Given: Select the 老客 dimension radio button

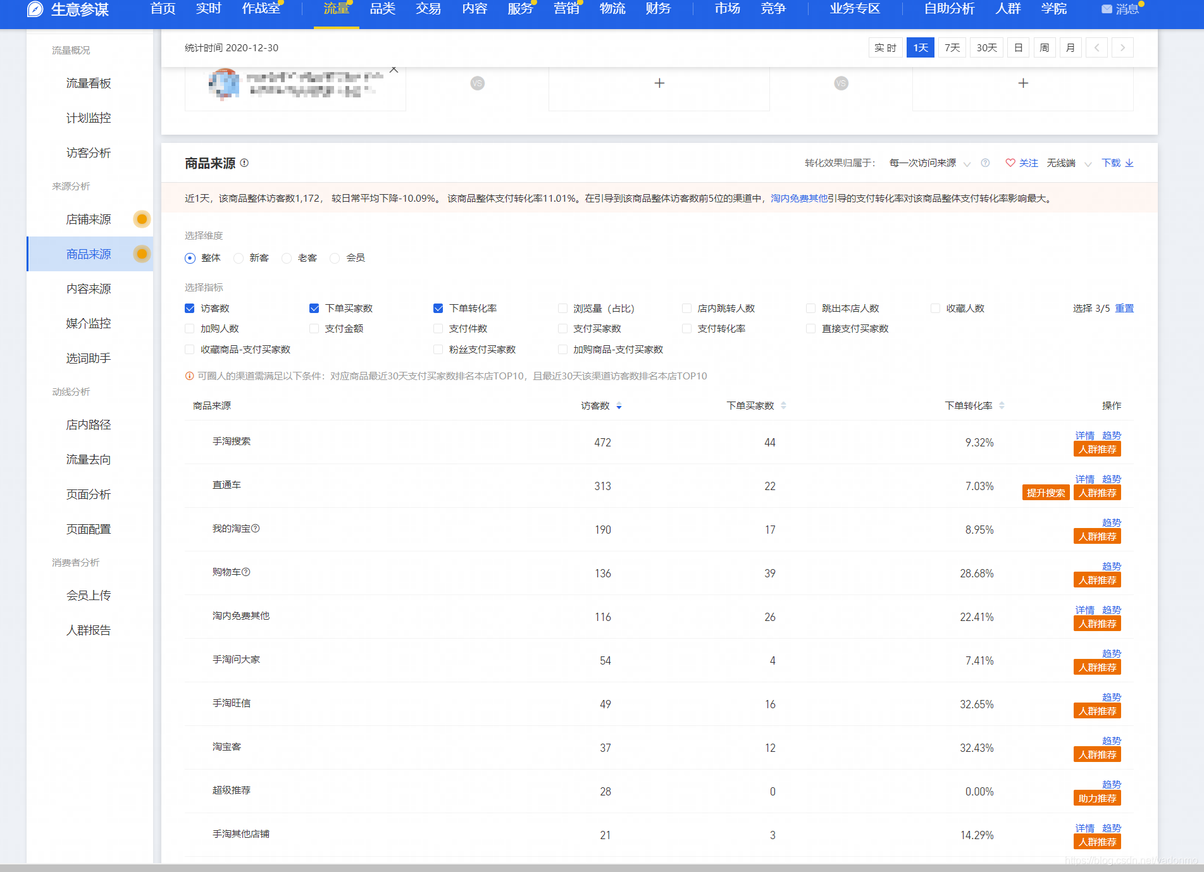Looking at the screenshot, I should 287,258.
